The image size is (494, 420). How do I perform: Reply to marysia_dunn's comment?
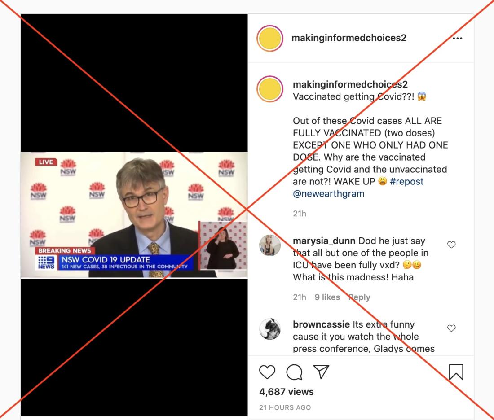359,297
